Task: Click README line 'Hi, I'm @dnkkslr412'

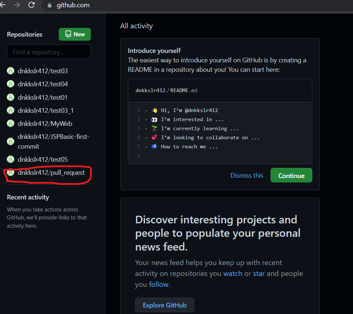Action: click(189, 110)
